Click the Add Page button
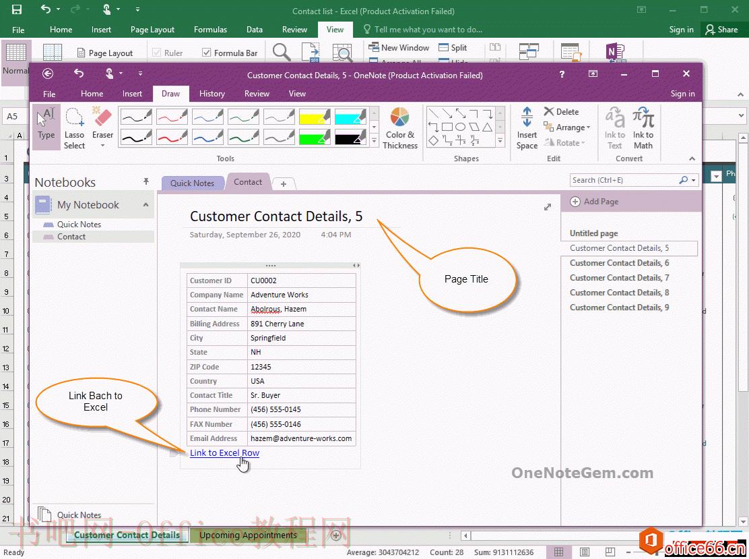Screen dimensions: 749x559 [x=594, y=202]
